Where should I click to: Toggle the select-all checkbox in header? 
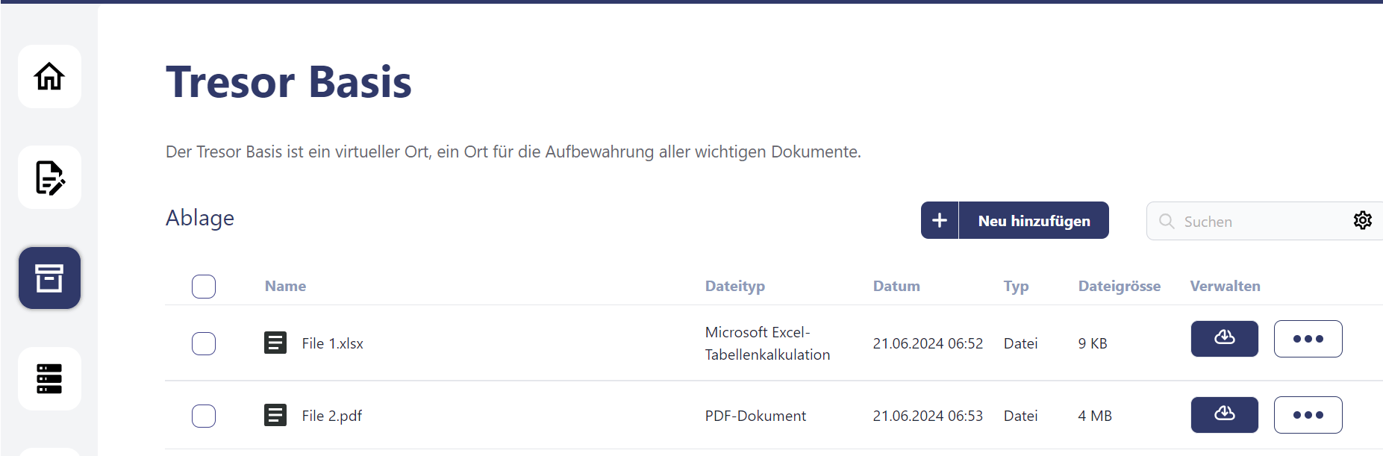204,287
